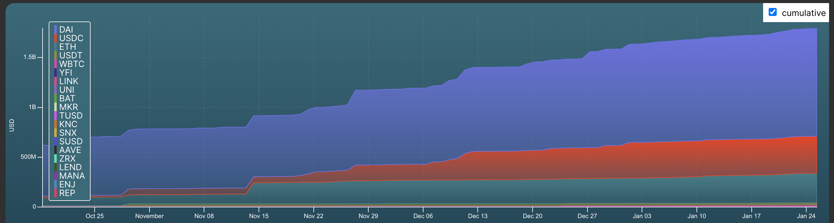834x223 pixels.
Task: Click the Dec 06 x-axis label
Action: [x=423, y=216]
